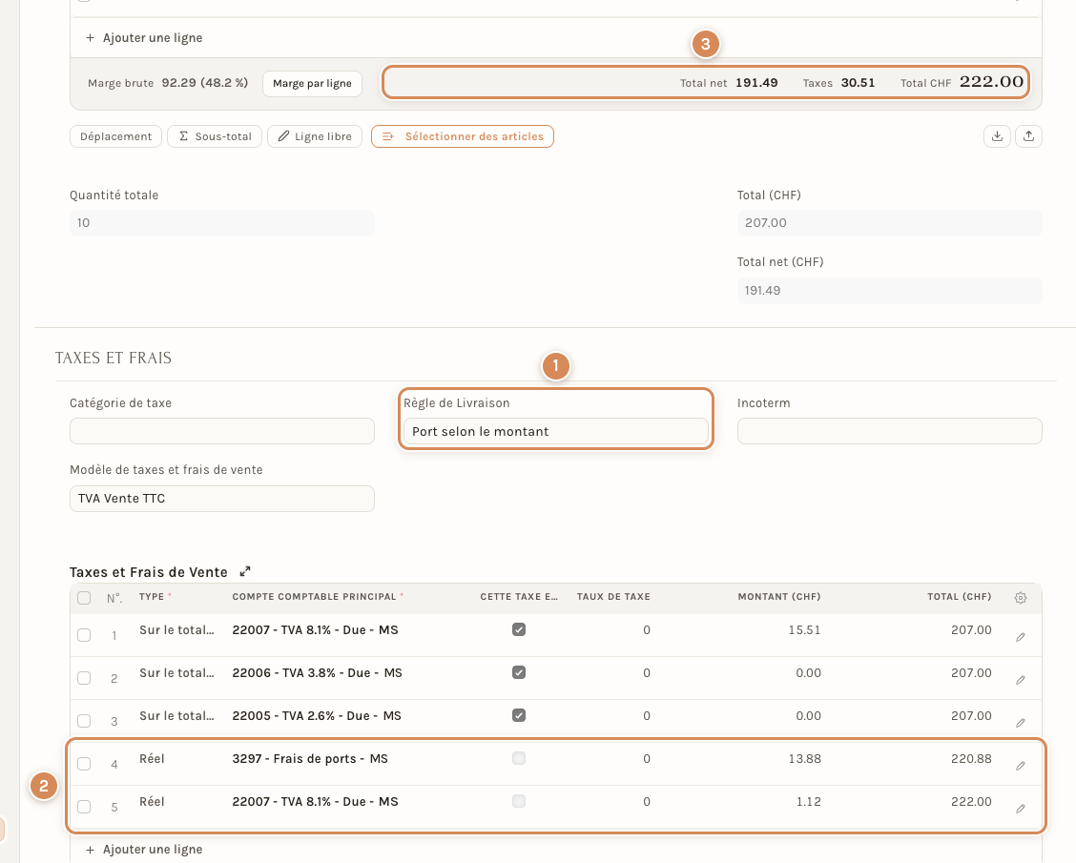Click the 22006 - TVA 3.8% - Due - MS account
The height and width of the screenshot is (863, 1076).
[x=317, y=673]
